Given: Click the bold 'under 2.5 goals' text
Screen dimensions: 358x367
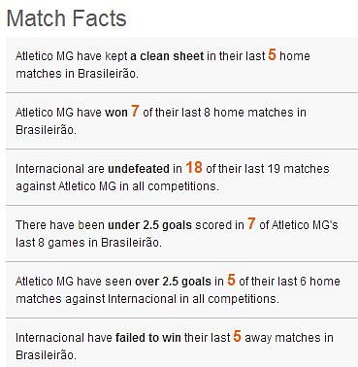Looking at the screenshot, I should (149, 225).
